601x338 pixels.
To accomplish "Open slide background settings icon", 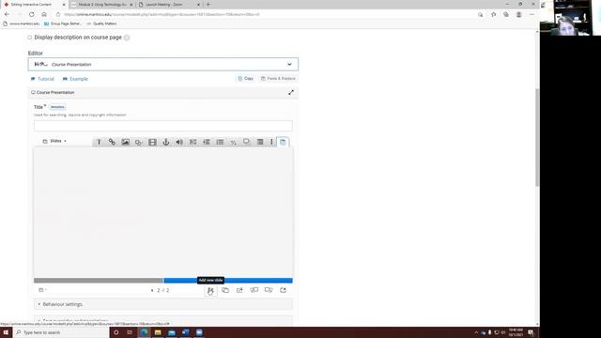I will 239,290.
